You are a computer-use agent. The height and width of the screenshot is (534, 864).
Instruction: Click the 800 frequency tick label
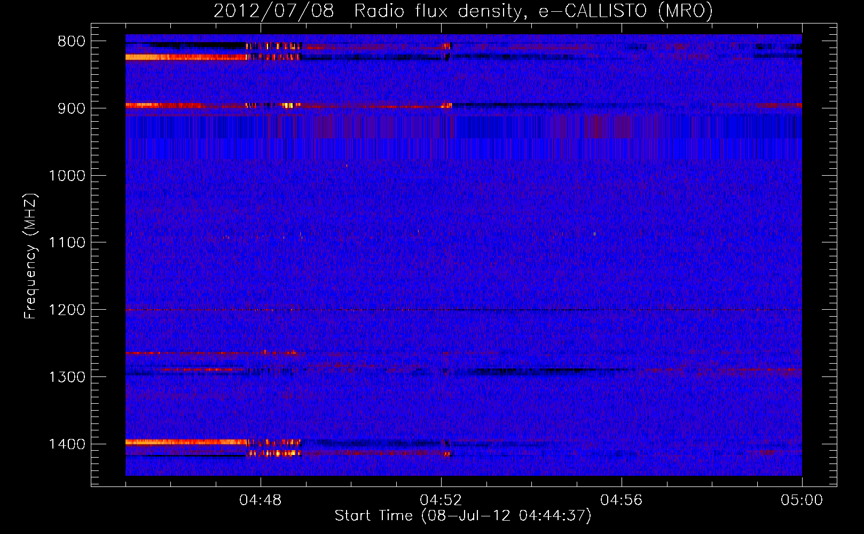pyautogui.click(x=72, y=42)
